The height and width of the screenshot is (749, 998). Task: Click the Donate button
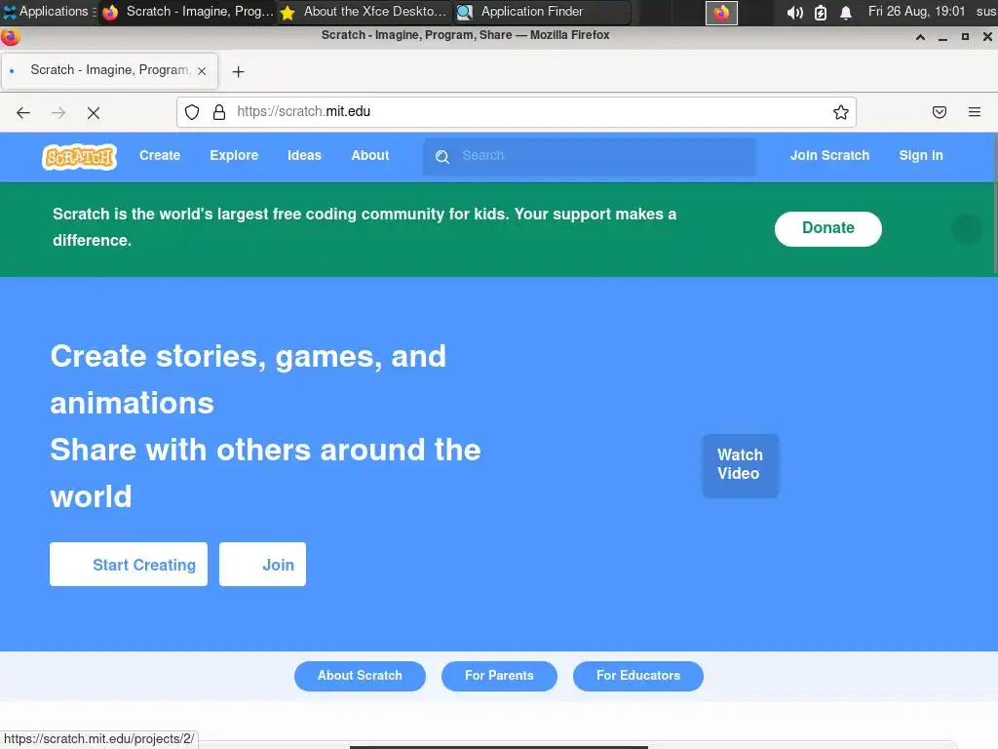pyautogui.click(x=828, y=228)
